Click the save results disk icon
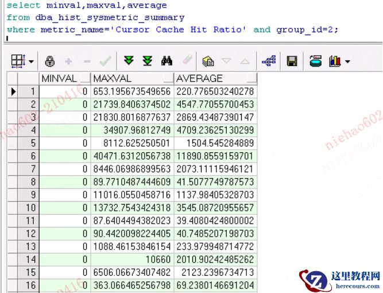Viewport: 383px width, 293px height. (x=292, y=61)
